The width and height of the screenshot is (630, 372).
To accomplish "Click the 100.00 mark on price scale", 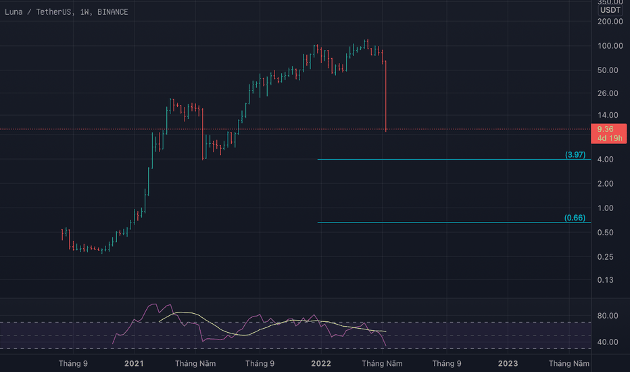I will click(610, 46).
